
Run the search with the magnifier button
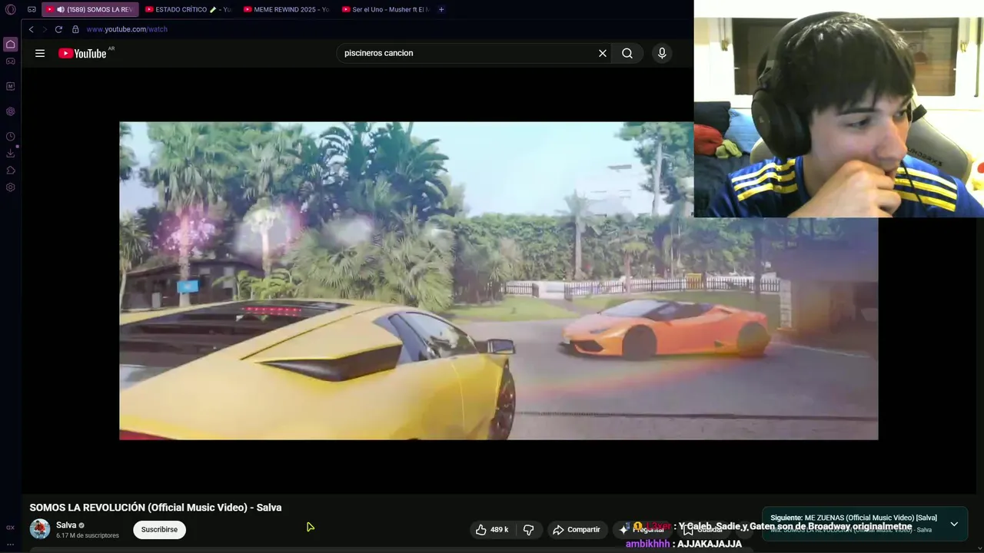tap(627, 53)
